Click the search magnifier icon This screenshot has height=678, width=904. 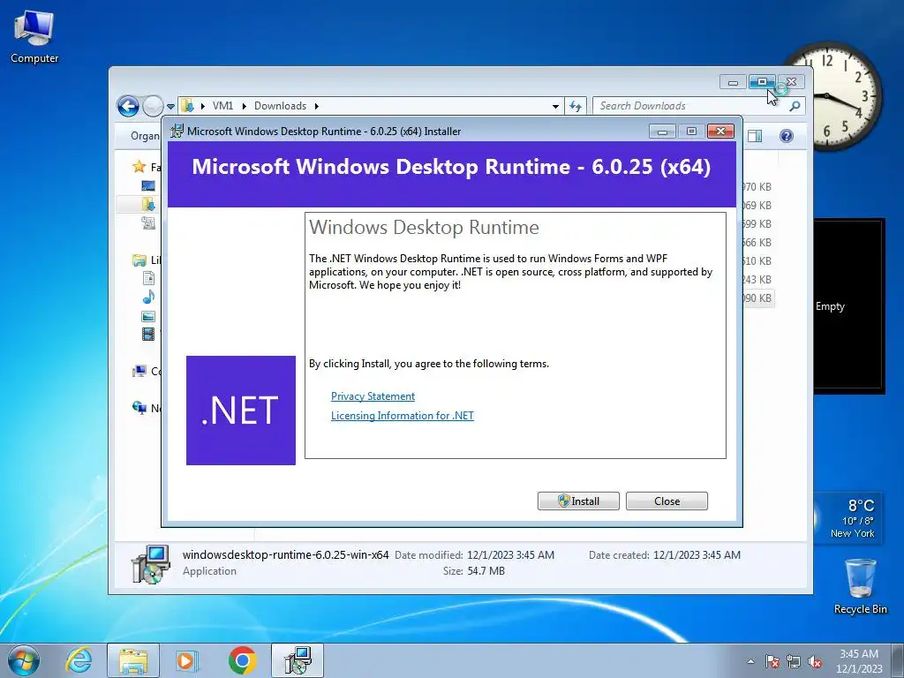(795, 106)
